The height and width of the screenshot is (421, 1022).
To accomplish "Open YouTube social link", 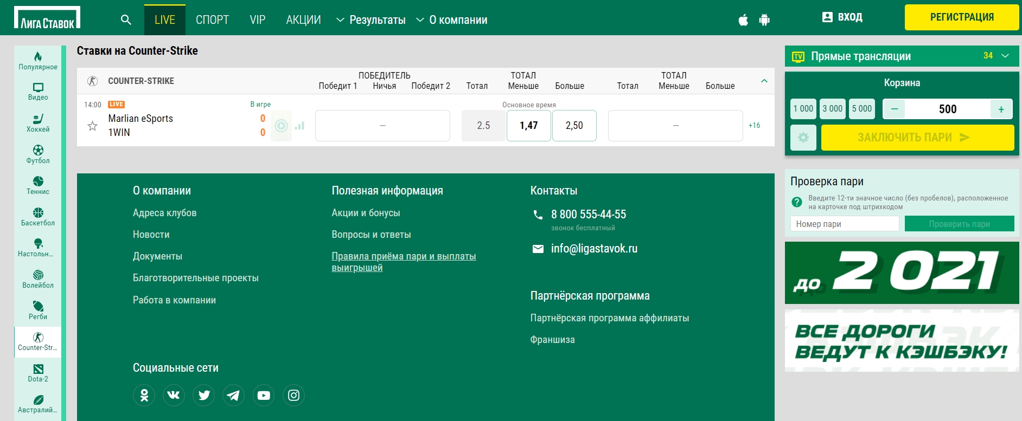I will (x=264, y=396).
